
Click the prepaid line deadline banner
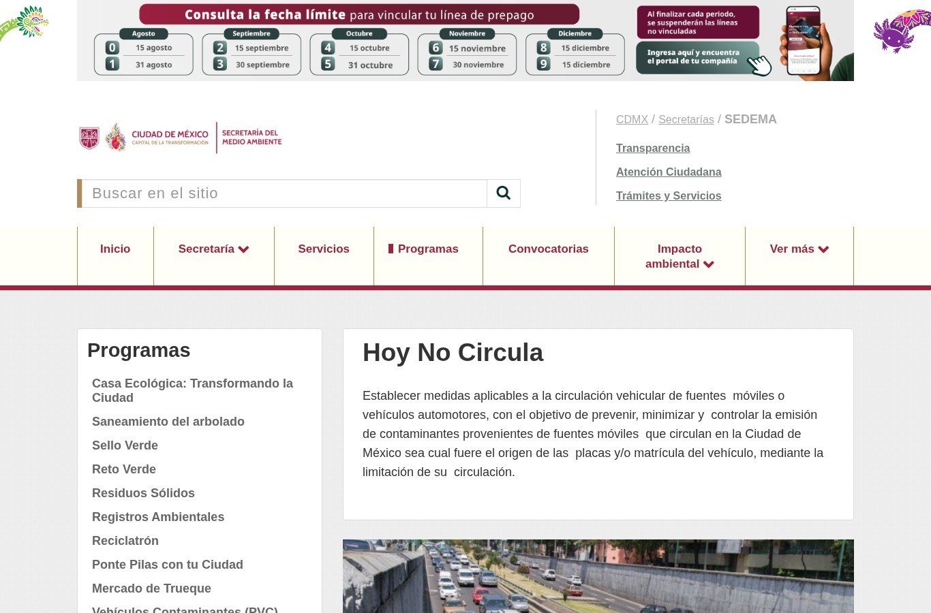465,41
